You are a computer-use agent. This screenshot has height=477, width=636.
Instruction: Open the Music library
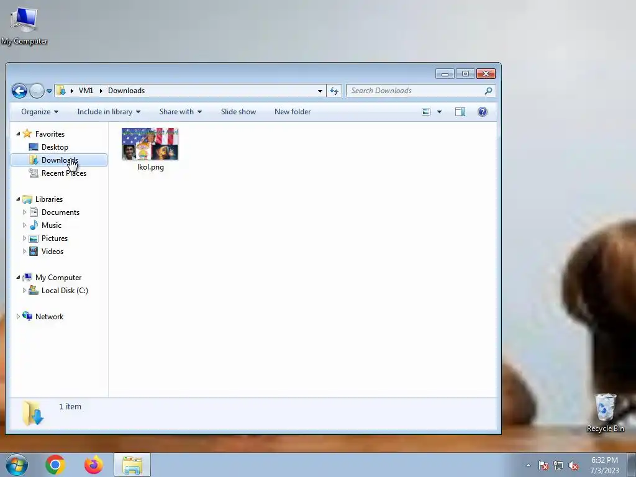tap(51, 225)
